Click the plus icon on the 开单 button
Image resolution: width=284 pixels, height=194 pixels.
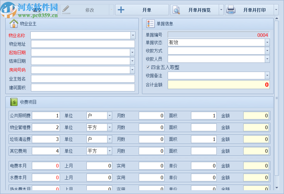tap(121, 9)
